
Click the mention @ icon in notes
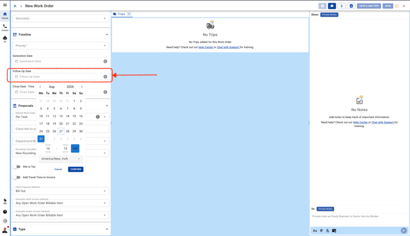tap(321, 230)
